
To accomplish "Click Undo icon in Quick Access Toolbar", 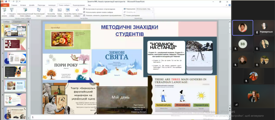I will 9,1.
